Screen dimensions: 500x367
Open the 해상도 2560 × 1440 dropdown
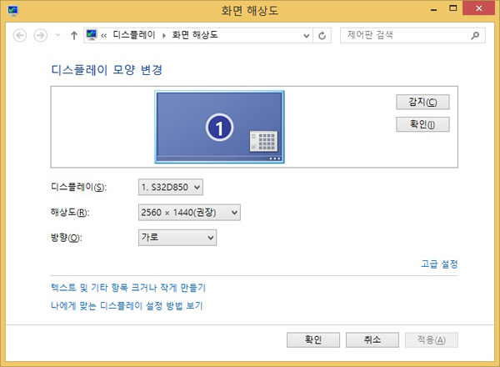click(x=189, y=213)
